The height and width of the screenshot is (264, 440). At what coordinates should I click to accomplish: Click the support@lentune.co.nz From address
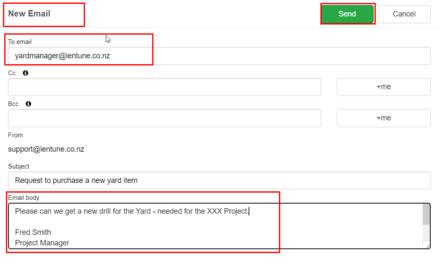point(46,149)
